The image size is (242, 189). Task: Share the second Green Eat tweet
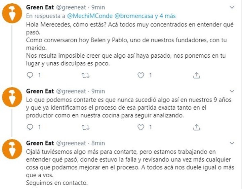coord(197,127)
